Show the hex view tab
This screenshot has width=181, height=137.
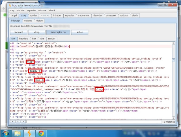click(34, 39)
